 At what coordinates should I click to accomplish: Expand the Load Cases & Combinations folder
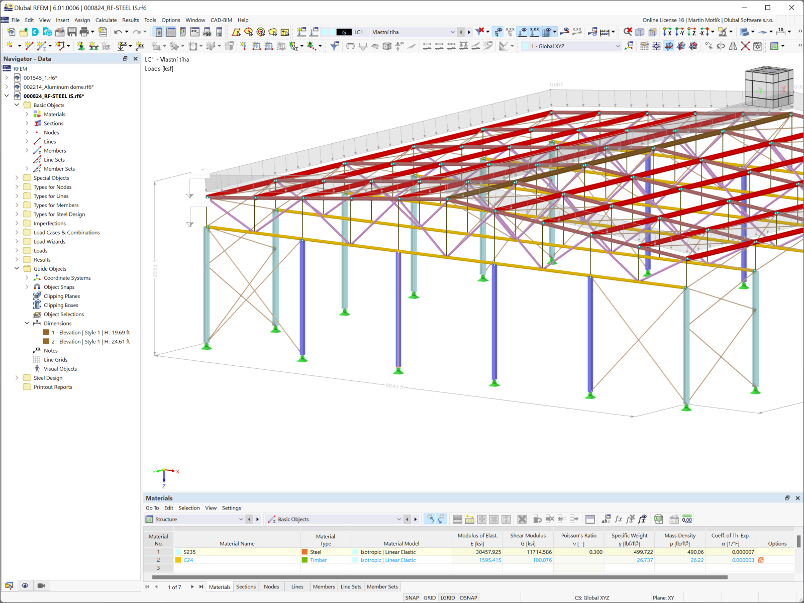click(x=17, y=232)
